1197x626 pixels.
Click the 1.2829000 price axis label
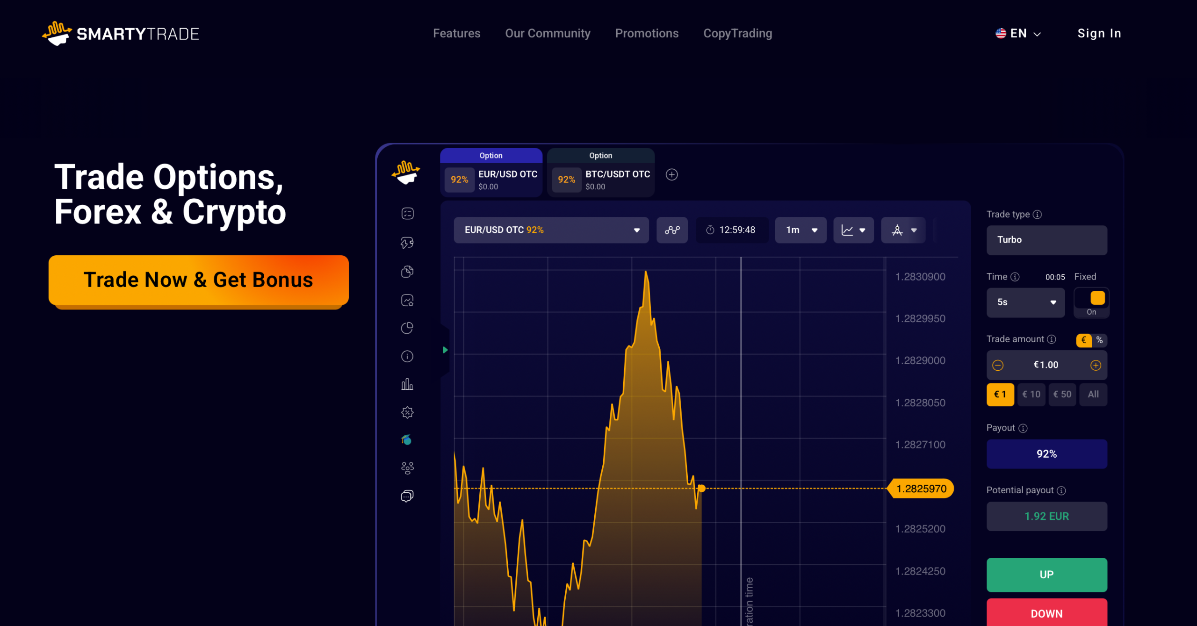pos(920,360)
